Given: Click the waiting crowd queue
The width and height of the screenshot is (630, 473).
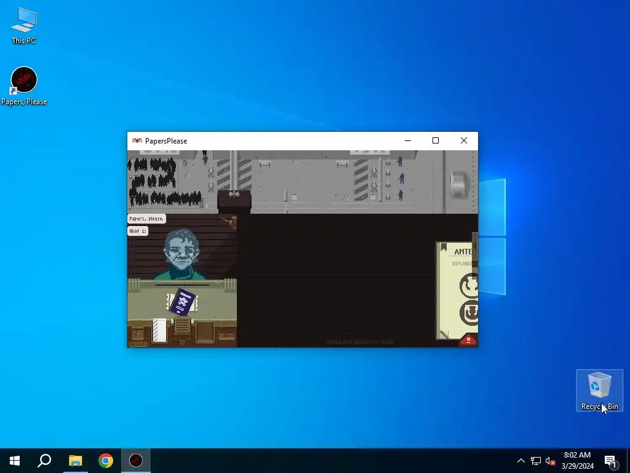Looking at the screenshot, I should [x=165, y=181].
